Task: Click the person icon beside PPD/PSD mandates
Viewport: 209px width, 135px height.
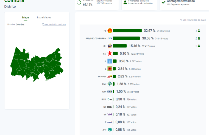Action: coord(199,38)
